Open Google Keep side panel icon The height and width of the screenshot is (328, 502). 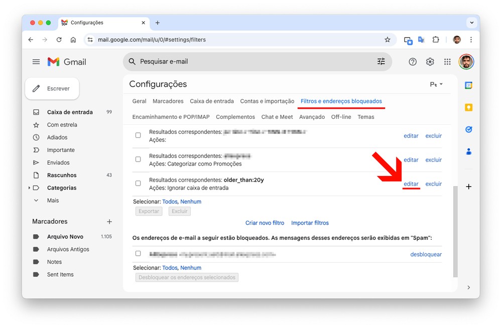pyautogui.click(x=468, y=107)
